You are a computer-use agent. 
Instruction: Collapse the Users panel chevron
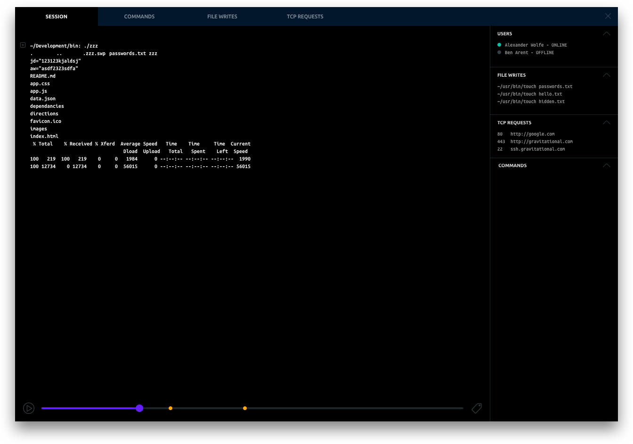click(607, 34)
